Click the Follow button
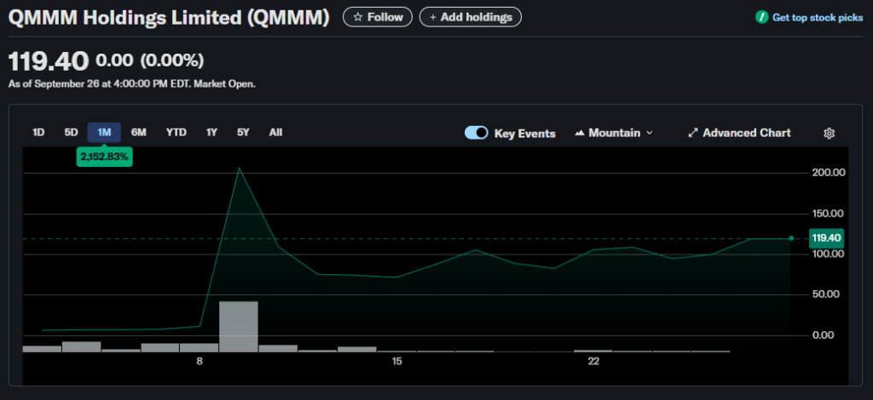Image resolution: width=873 pixels, height=400 pixels. tap(378, 17)
